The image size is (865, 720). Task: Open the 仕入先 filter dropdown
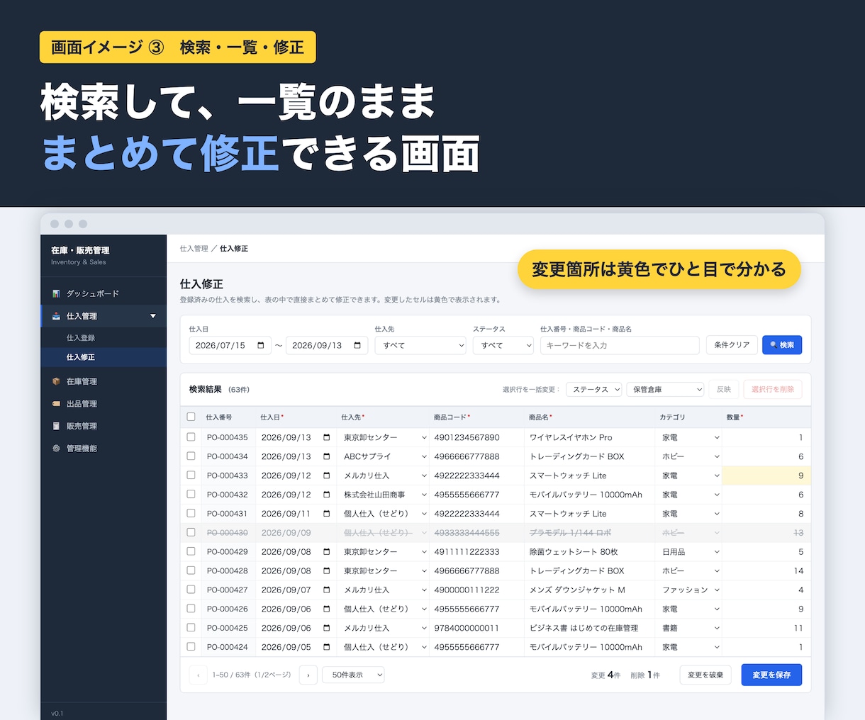point(420,345)
